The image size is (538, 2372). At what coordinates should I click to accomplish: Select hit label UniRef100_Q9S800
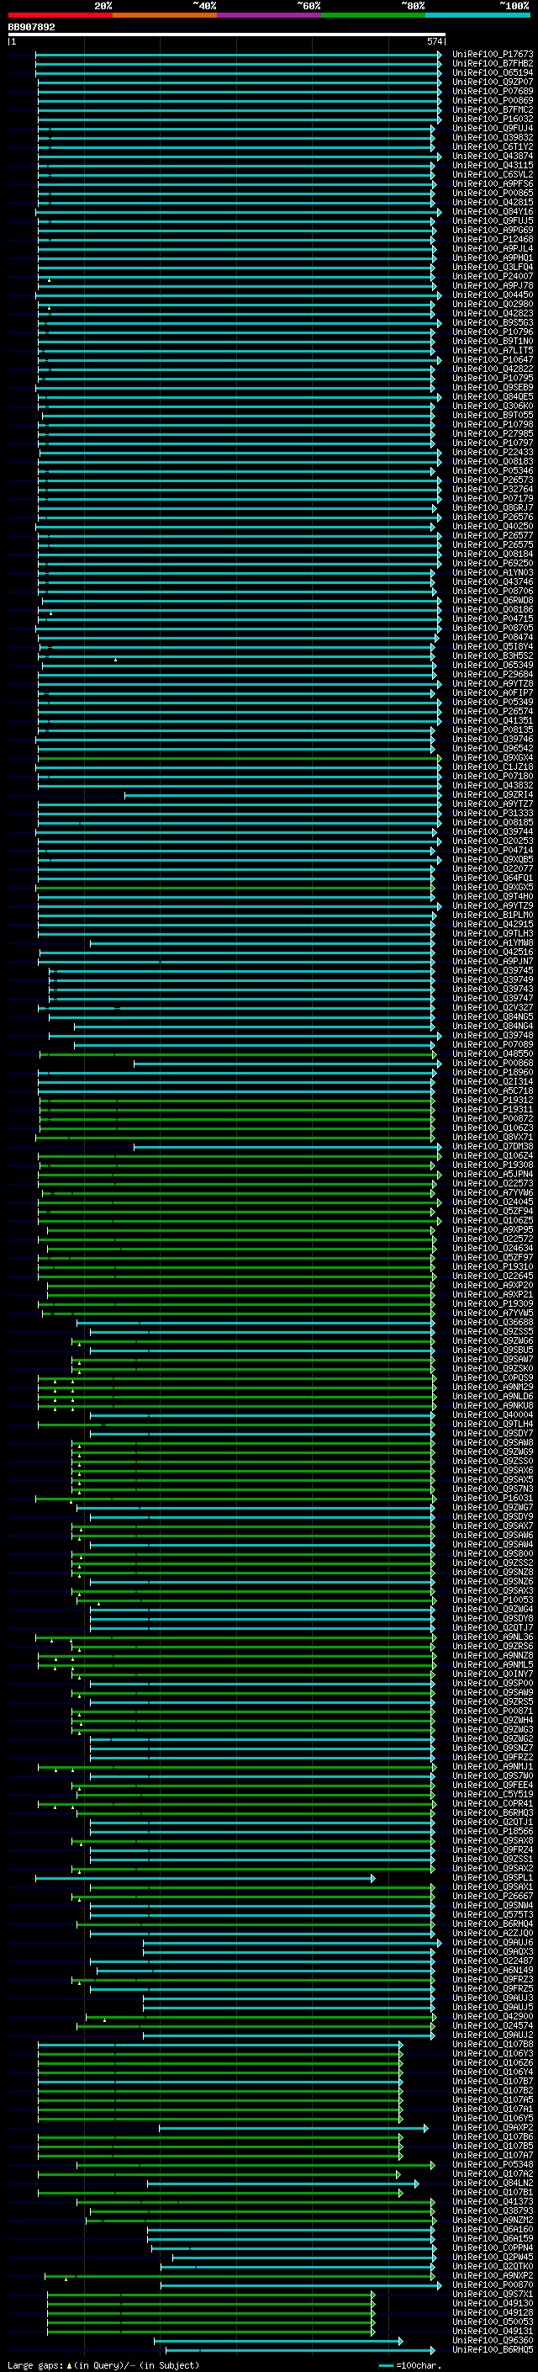click(493, 1554)
